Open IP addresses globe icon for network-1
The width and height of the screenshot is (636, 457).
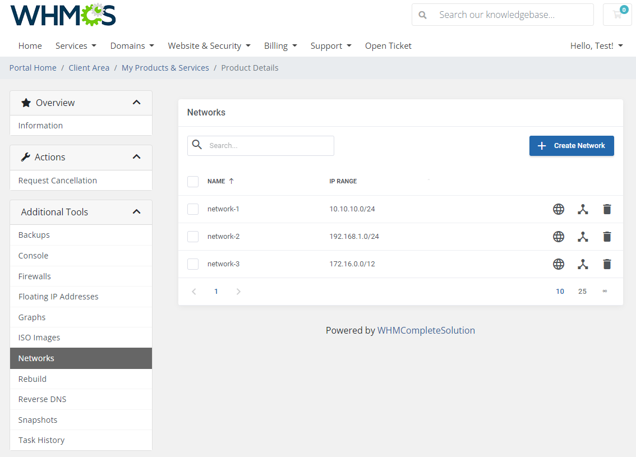click(559, 209)
